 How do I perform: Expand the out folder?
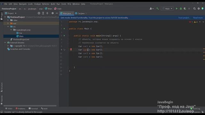click(8, 23)
